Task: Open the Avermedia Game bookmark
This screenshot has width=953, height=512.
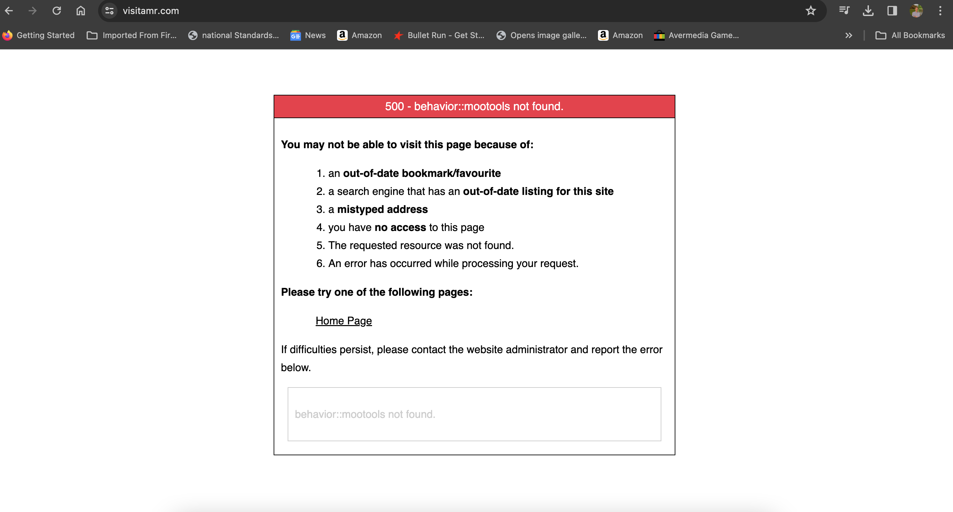Action: 696,35
